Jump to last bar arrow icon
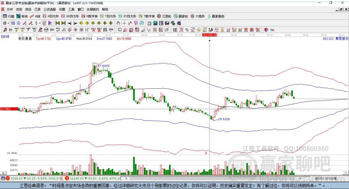The width and height of the screenshot is (349, 189). 63,23
